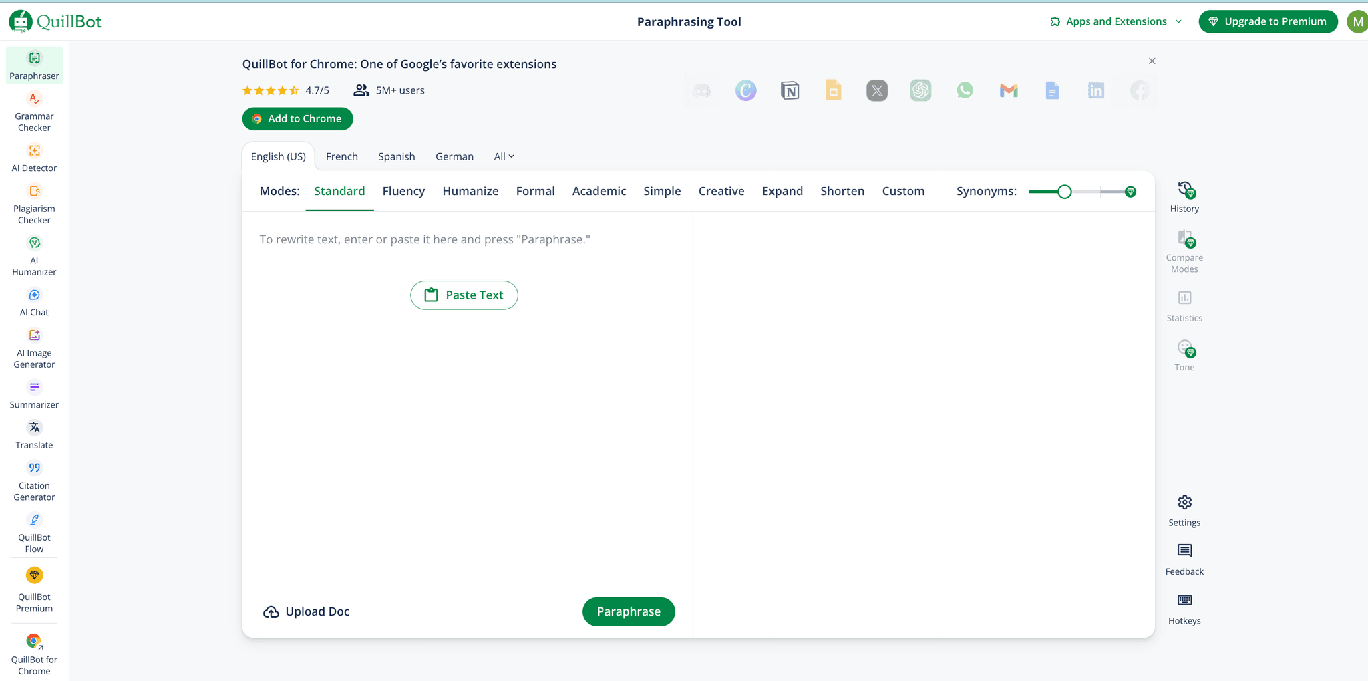Open the Plagiarism Checker tool
The image size is (1368, 681).
point(34,205)
